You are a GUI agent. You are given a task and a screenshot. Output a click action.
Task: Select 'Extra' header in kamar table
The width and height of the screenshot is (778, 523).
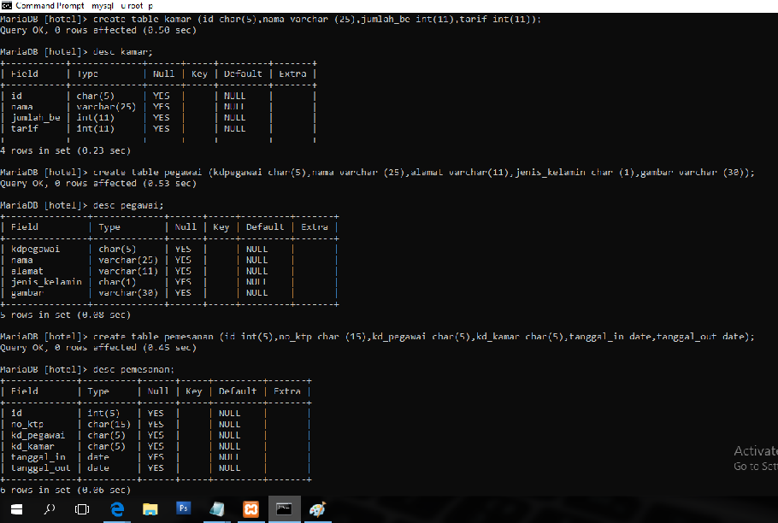click(292, 73)
